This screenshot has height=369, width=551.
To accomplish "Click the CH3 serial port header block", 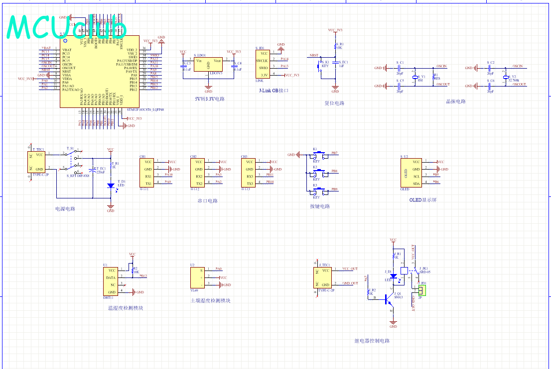I will pos(249,173).
